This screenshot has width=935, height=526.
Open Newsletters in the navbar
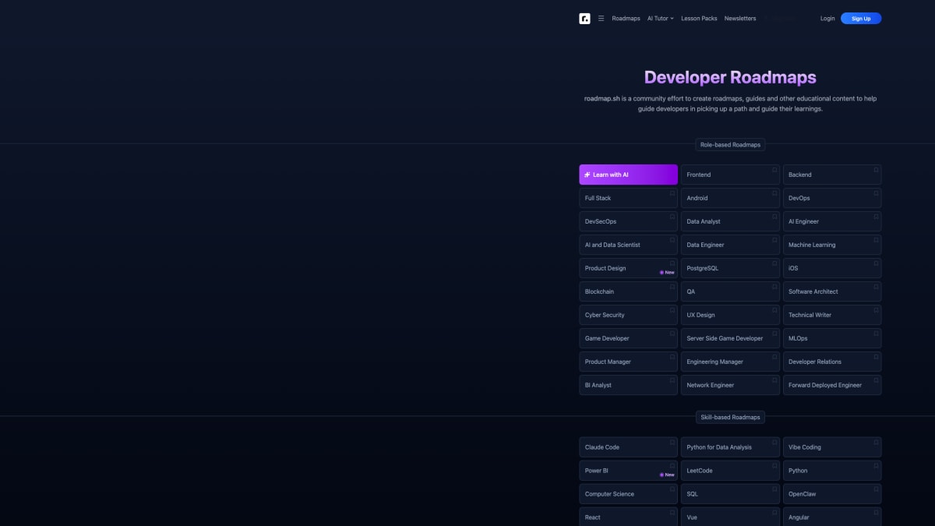click(x=740, y=19)
